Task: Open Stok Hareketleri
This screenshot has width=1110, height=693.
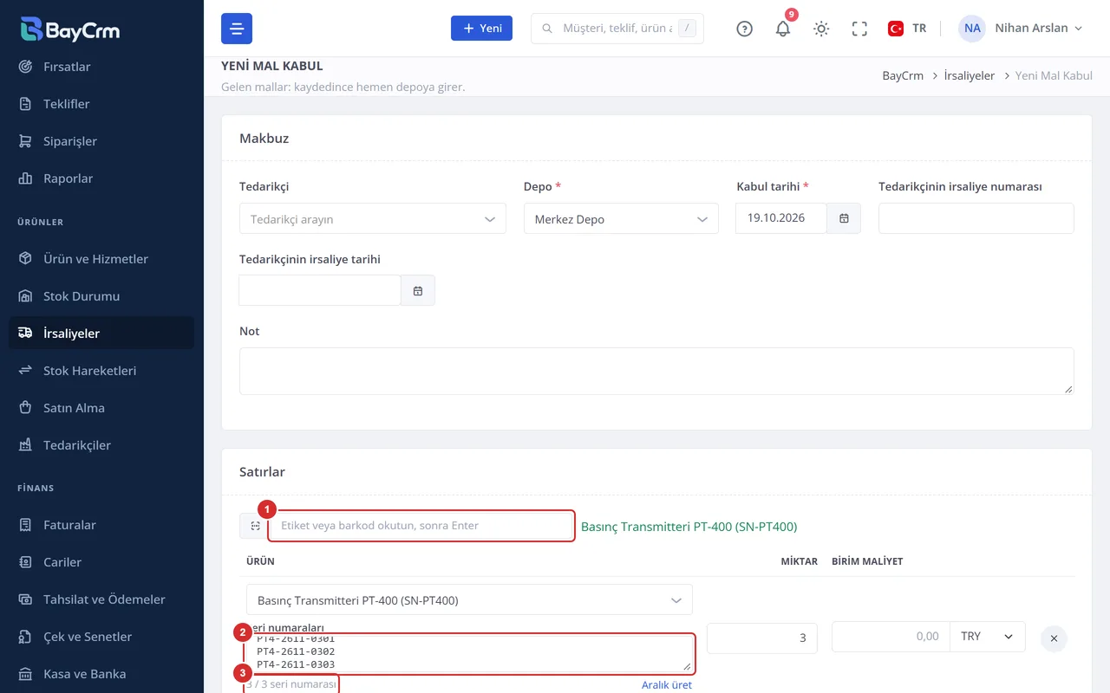Action: click(101, 371)
